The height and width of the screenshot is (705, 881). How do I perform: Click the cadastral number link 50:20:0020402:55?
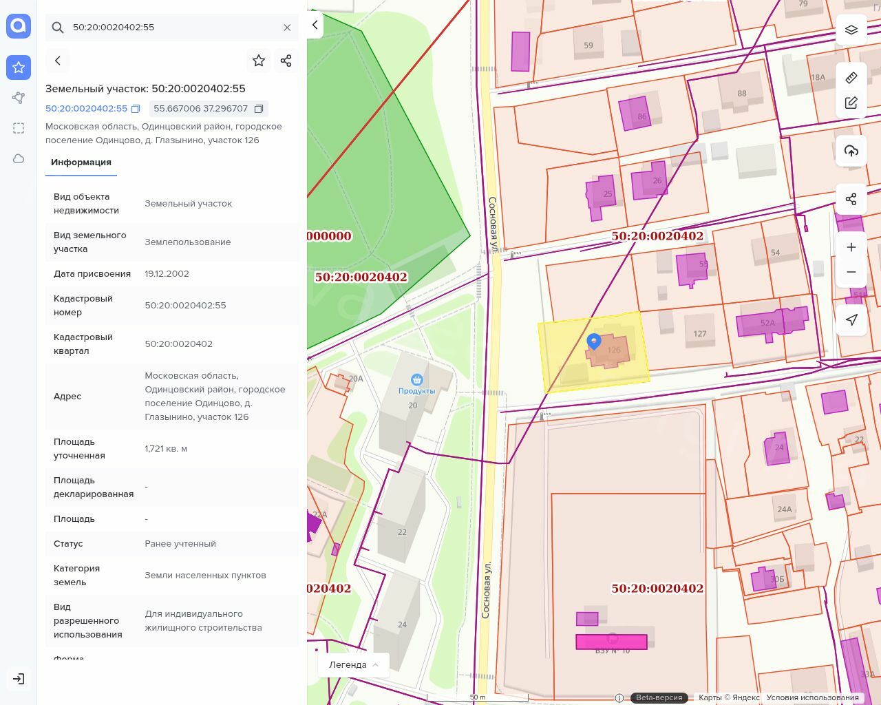click(x=86, y=109)
